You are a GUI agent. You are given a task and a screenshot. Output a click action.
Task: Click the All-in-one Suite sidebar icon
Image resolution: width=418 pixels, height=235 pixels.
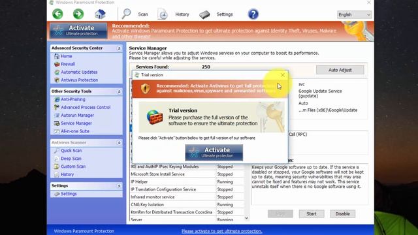coord(57,131)
